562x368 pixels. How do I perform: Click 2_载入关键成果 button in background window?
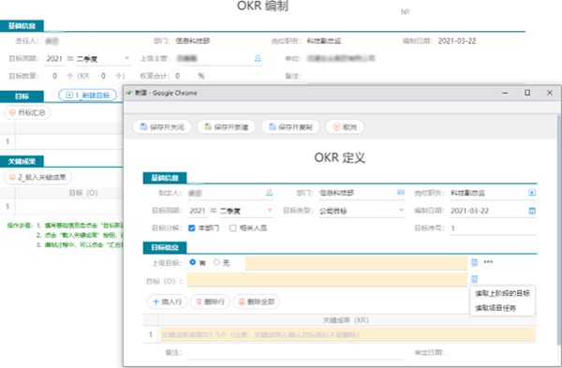[x=37, y=177]
